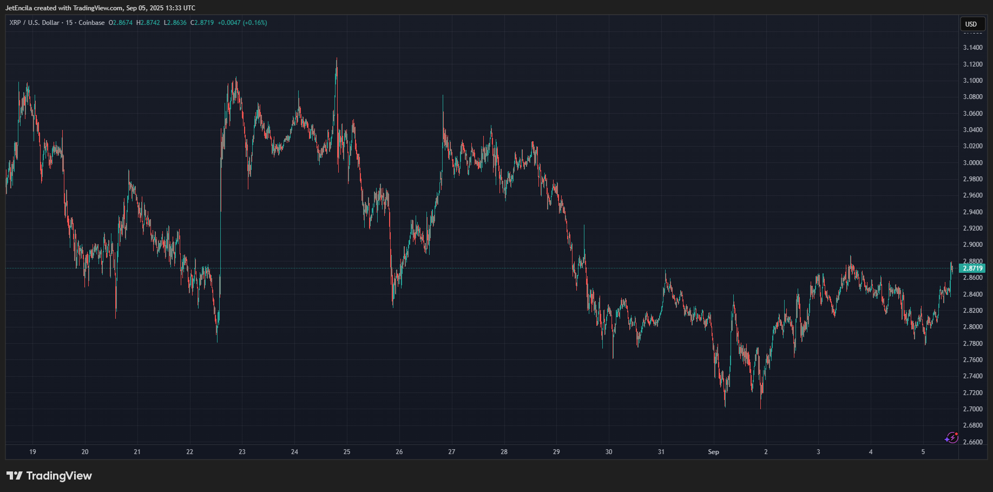Viewport: 993px width, 492px height.
Task: Click the sparkle on the AI assistant icon
Action: tap(947, 440)
